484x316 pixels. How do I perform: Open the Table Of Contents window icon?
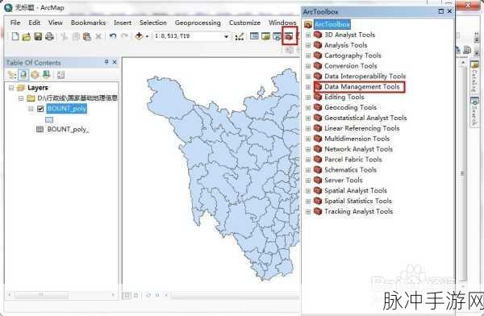254,36
